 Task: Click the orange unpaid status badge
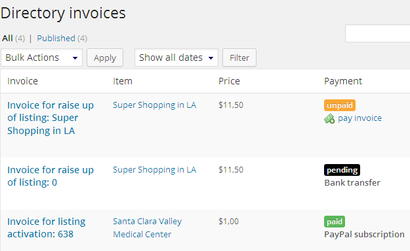(340, 105)
